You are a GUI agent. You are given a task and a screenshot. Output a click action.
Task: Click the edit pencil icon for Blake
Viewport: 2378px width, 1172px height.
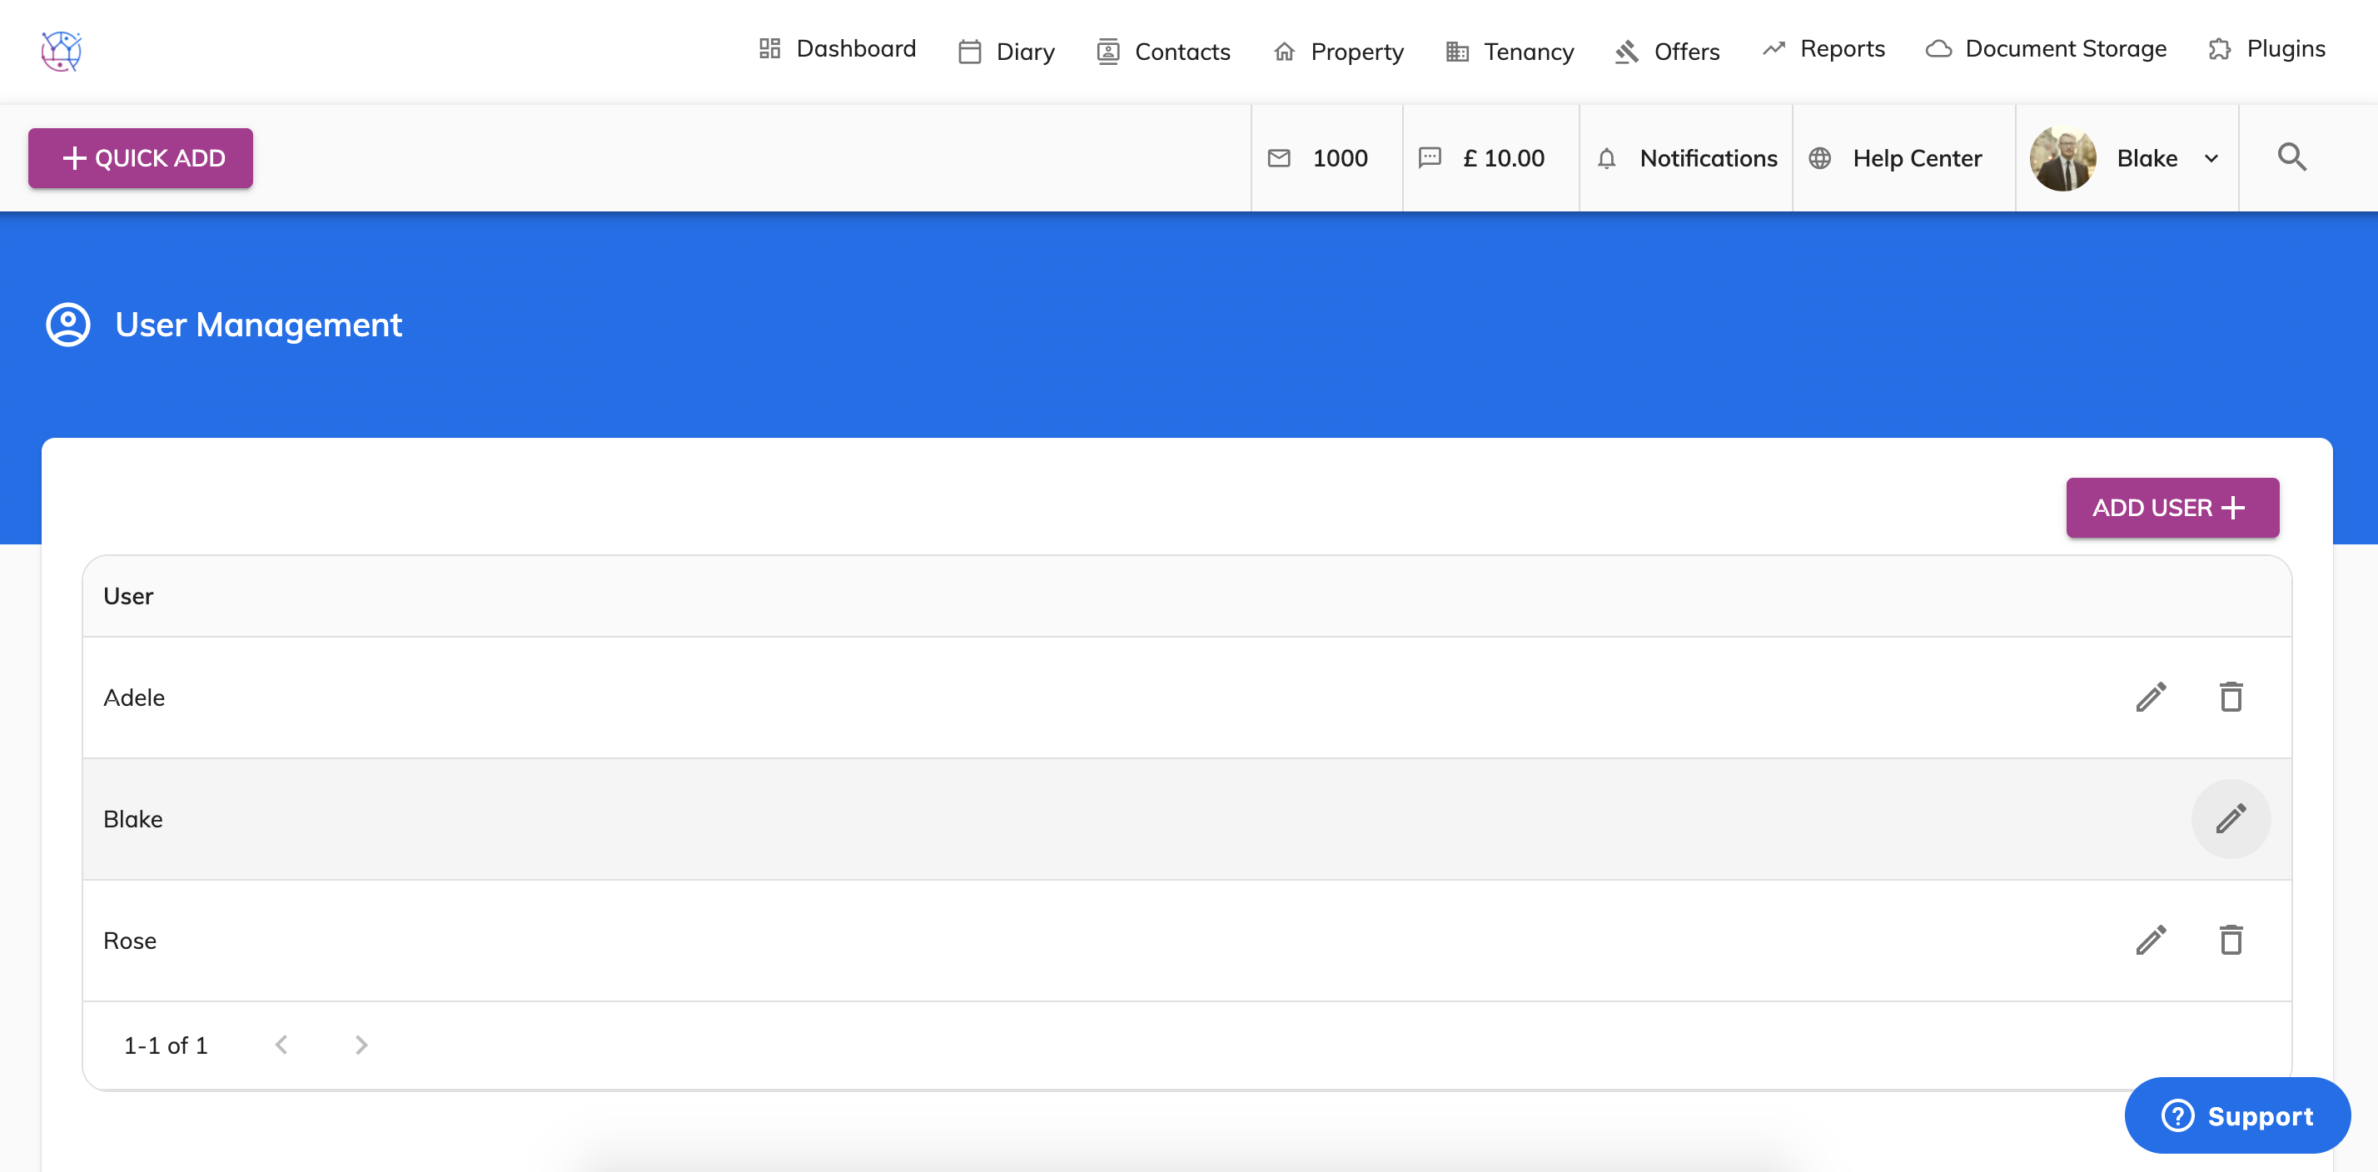(2231, 818)
